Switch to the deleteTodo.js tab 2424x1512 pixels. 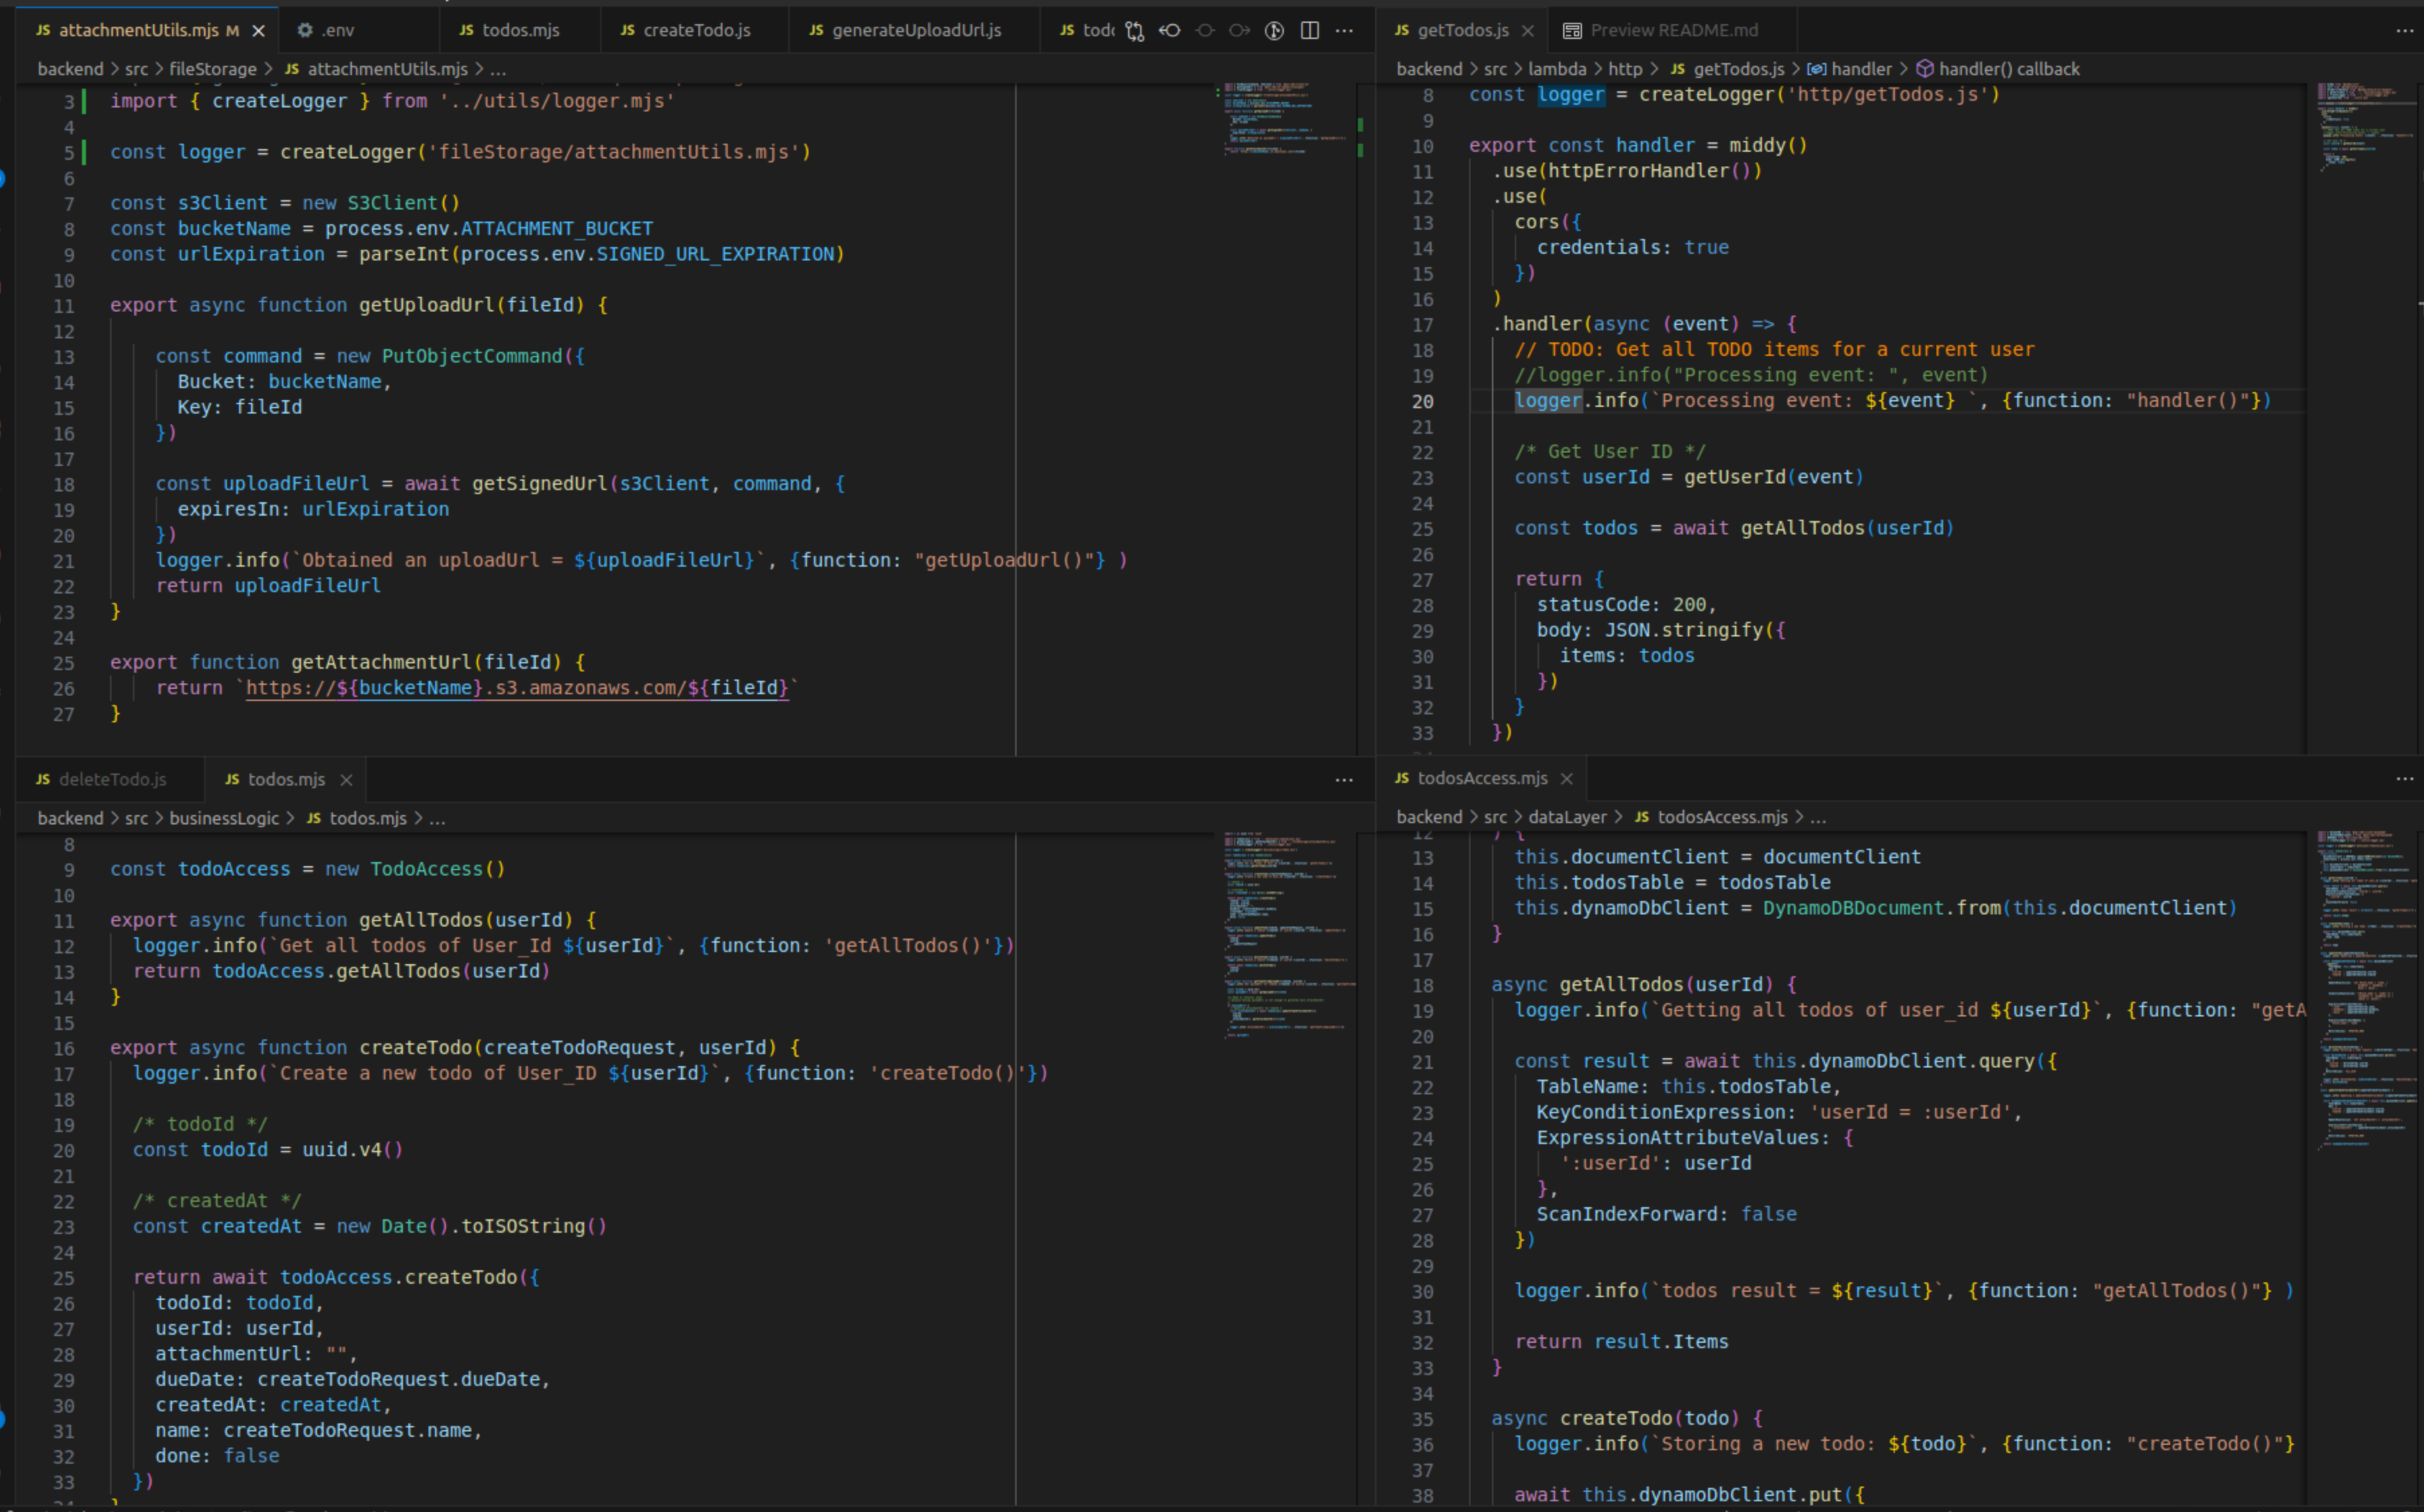coord(112,780)
